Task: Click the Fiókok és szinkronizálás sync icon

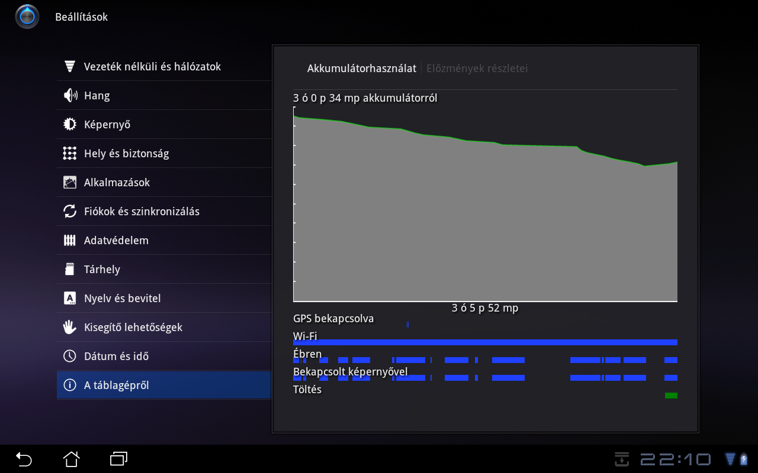Action: tap(70, 211)
